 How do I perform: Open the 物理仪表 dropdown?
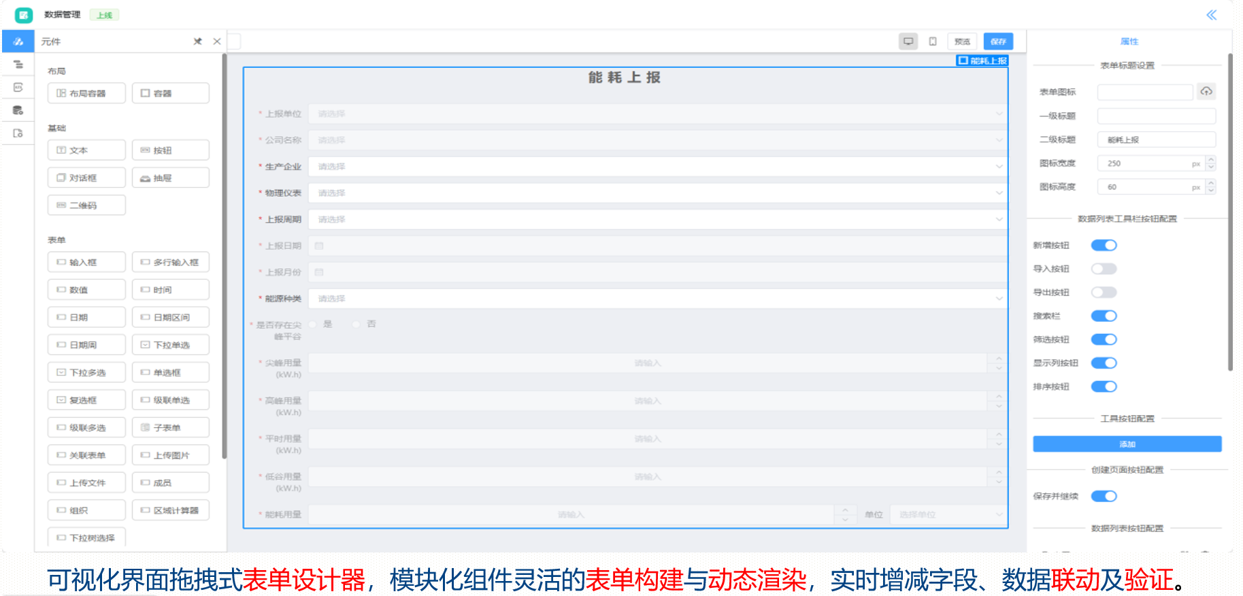click(x=658, y=193)
